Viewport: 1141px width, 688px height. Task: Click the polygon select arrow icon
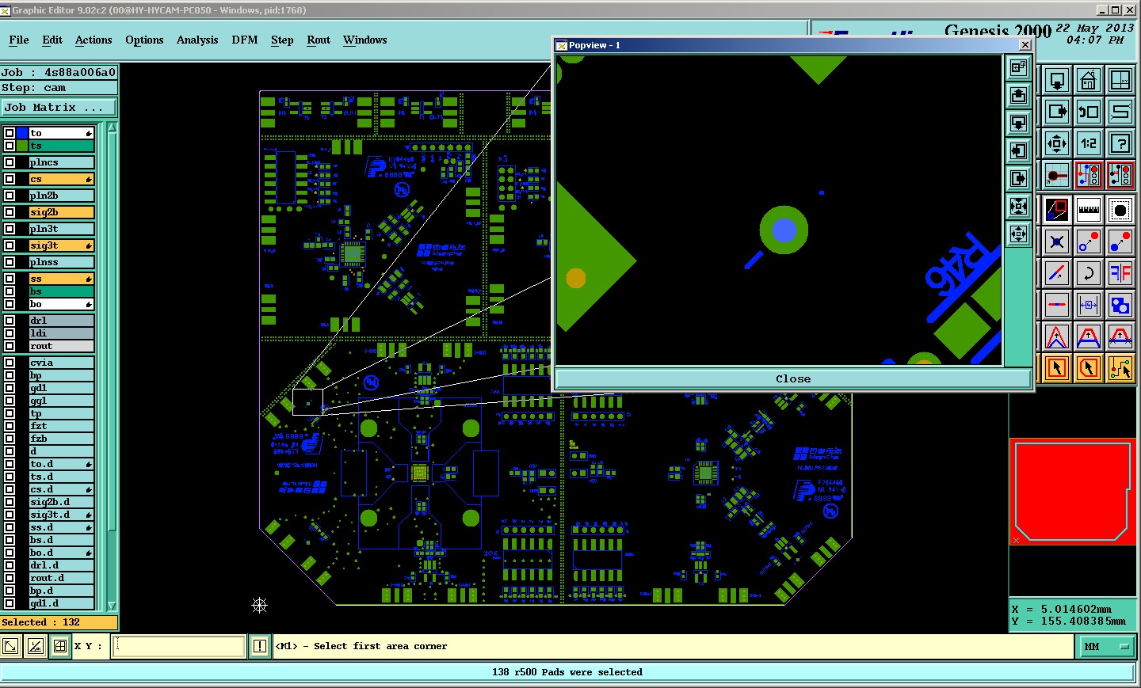click(x=1089, y=368)
